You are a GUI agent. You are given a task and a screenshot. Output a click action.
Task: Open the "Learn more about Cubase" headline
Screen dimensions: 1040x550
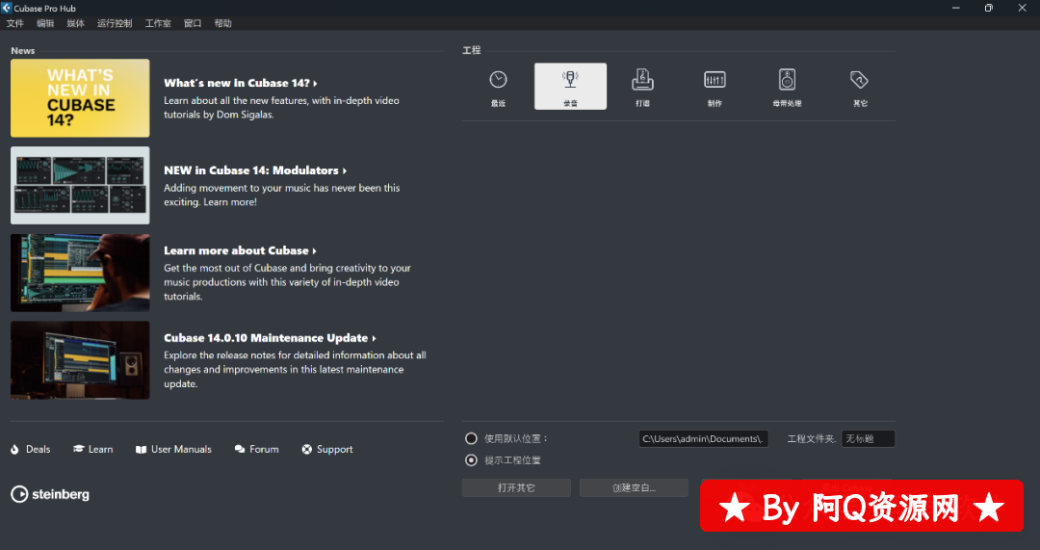(240, 250)
